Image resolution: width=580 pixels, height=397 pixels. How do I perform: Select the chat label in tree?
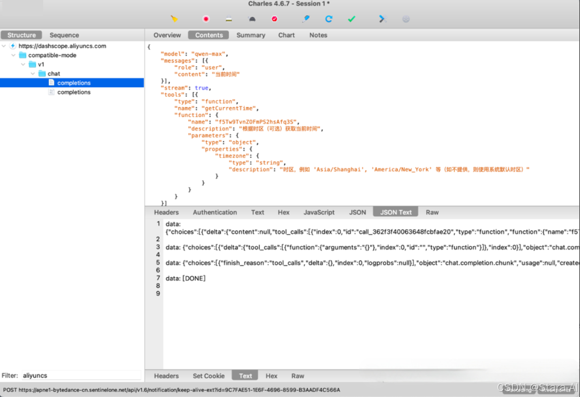[54, 74]
